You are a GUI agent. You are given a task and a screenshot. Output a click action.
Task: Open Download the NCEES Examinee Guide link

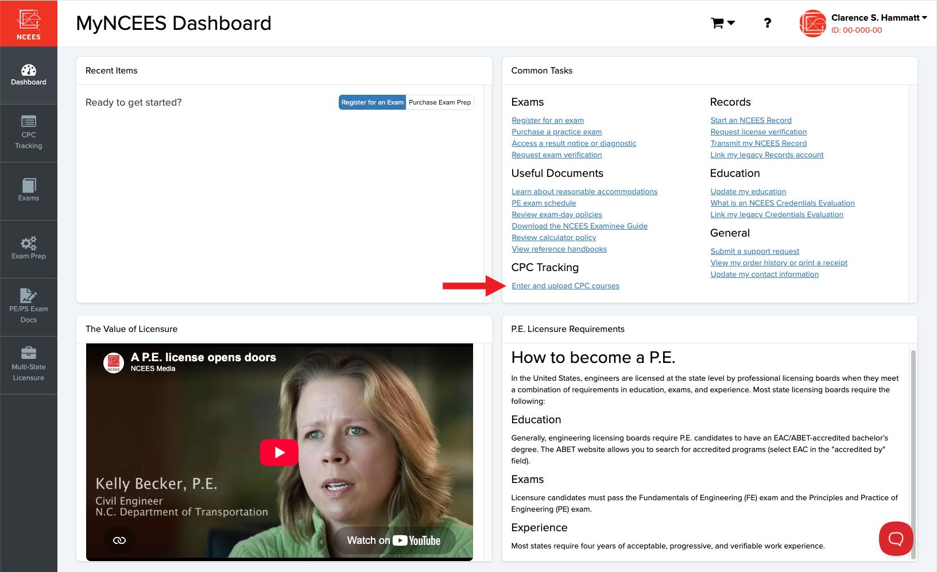coord(580,226)
